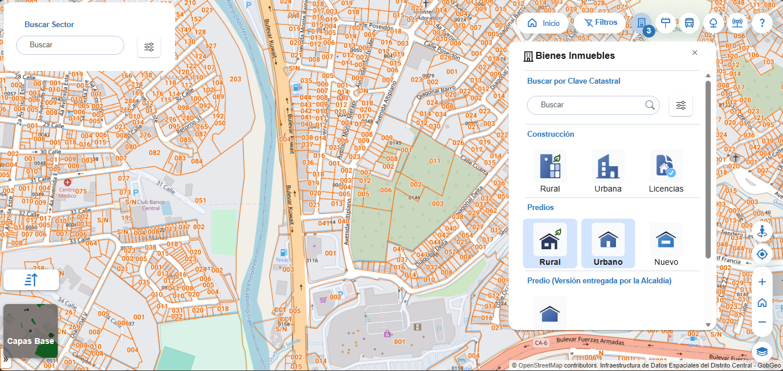Zoom out on the map

[762, 322]
